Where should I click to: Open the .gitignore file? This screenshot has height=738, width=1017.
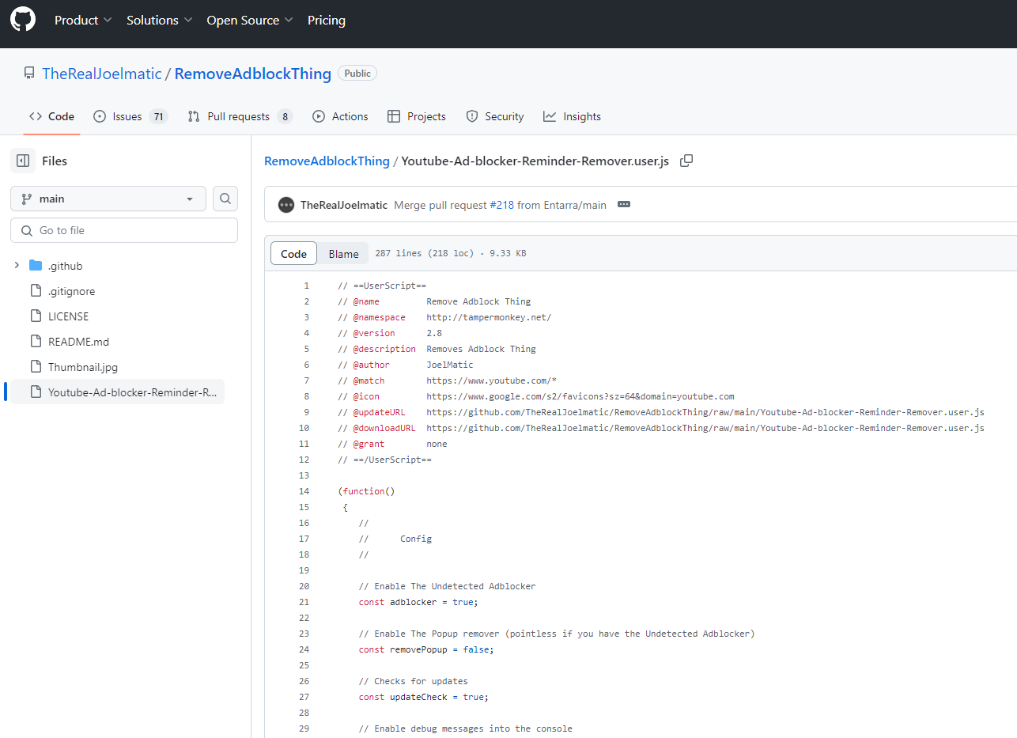71,291
